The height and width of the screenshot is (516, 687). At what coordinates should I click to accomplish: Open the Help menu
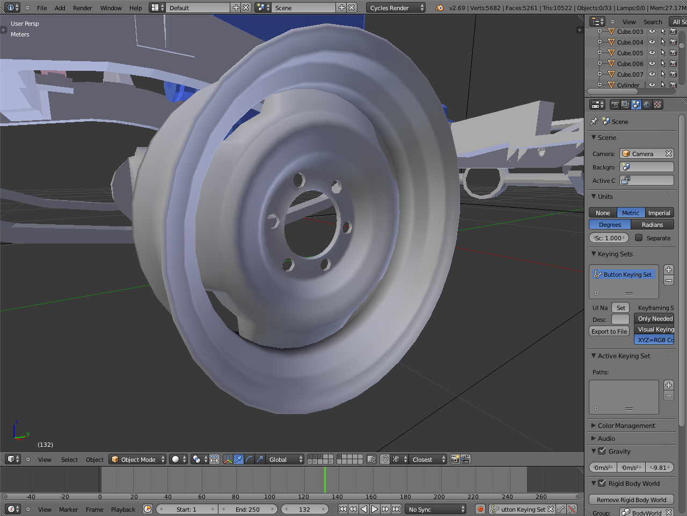[136, 8]
